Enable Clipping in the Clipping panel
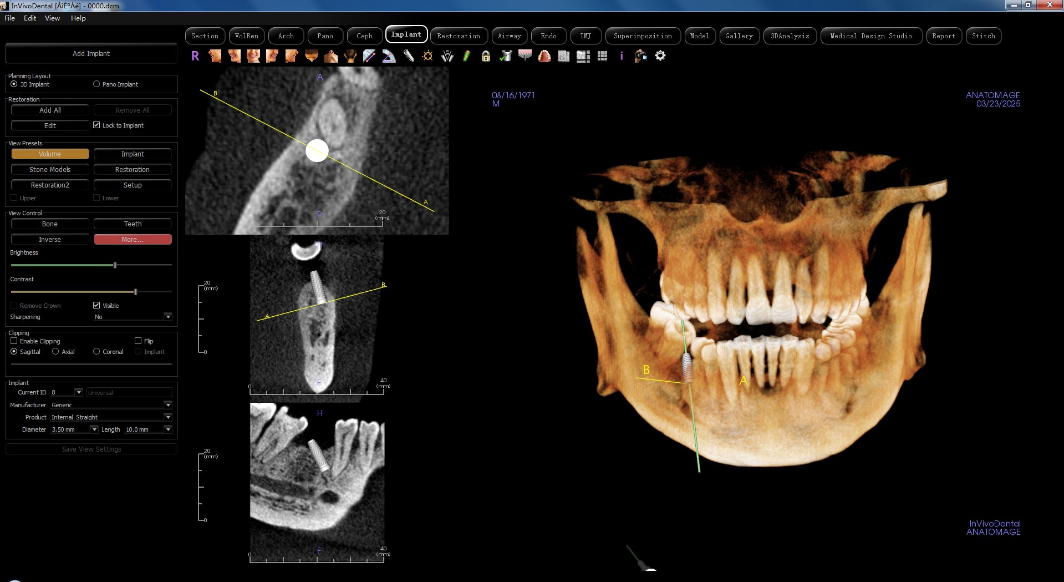Screen dimensions: 1064x582 point(13,341)
